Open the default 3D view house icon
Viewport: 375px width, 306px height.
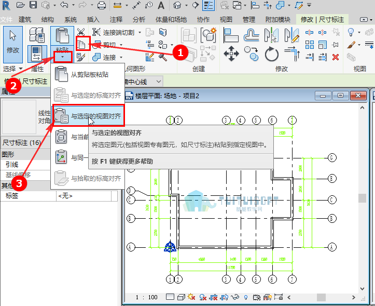click(177, 5)
